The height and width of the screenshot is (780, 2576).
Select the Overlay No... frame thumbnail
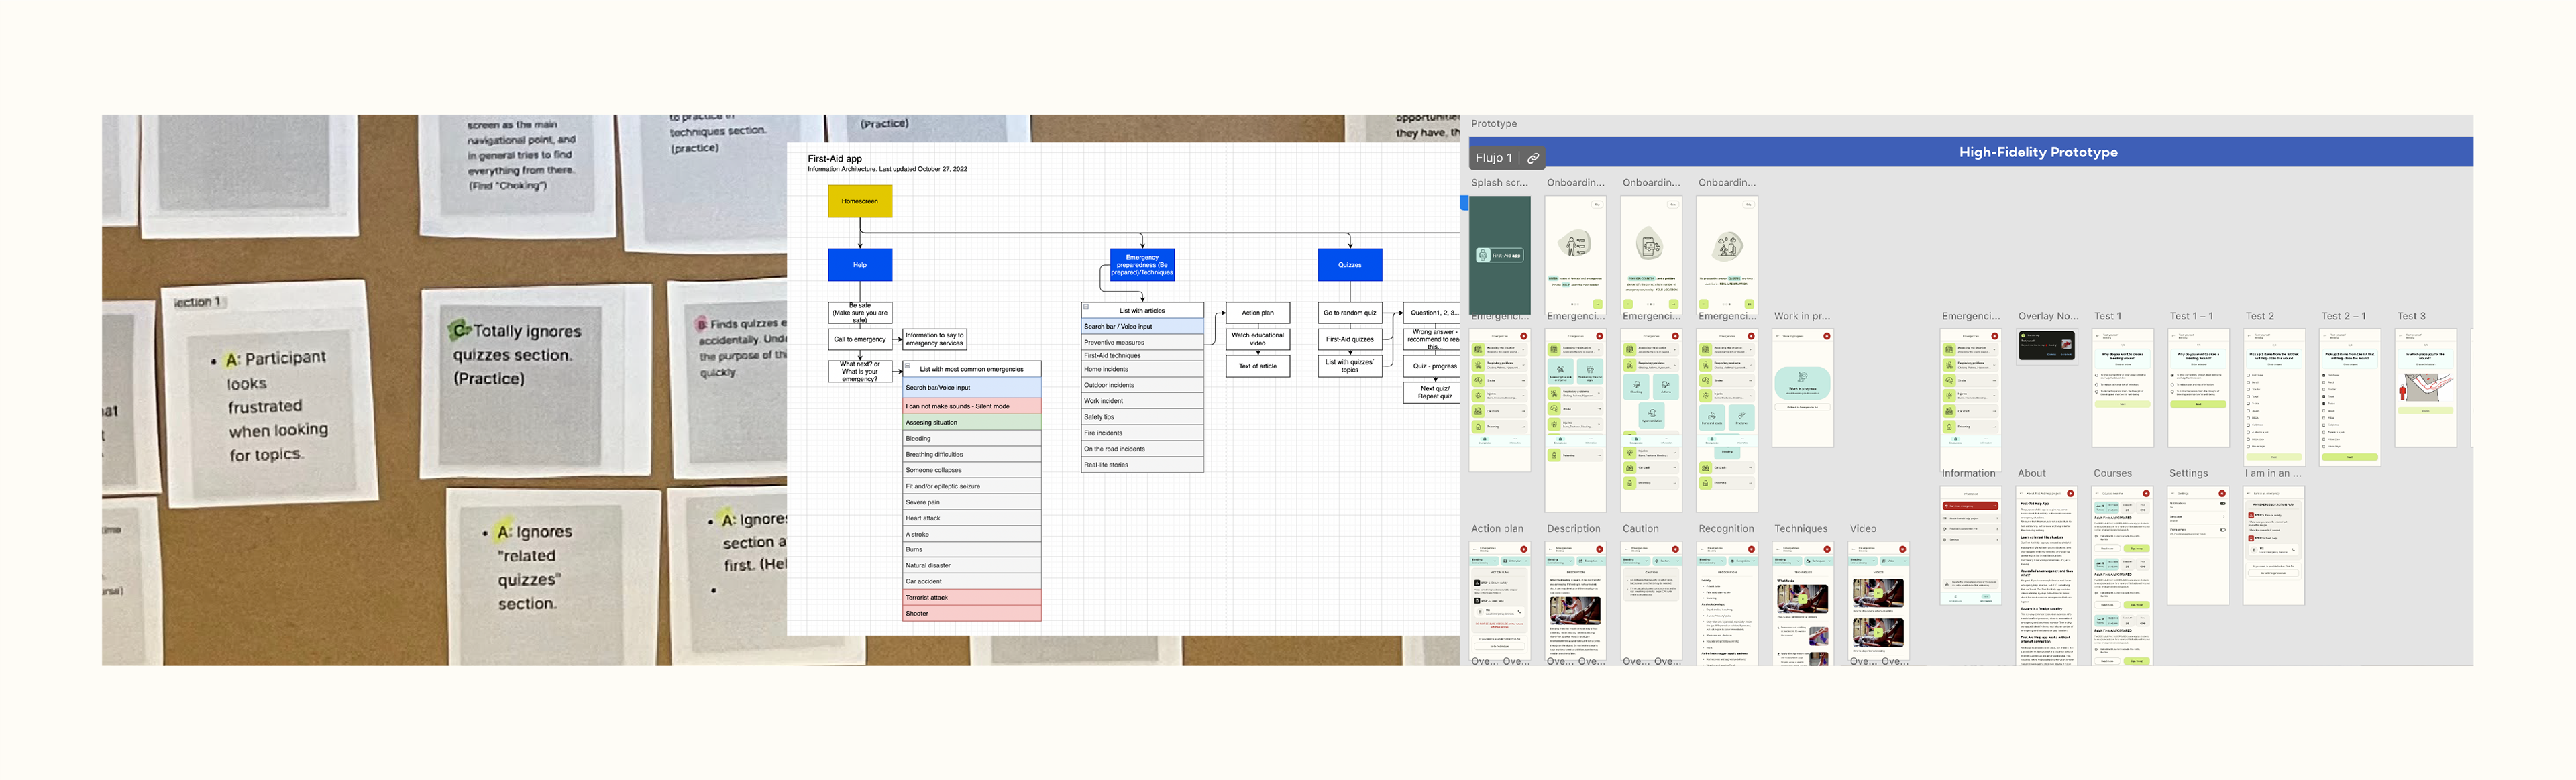(2047, 346)
